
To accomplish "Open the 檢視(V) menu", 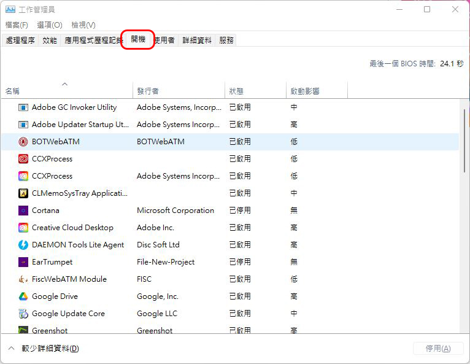I will point(83,25).
